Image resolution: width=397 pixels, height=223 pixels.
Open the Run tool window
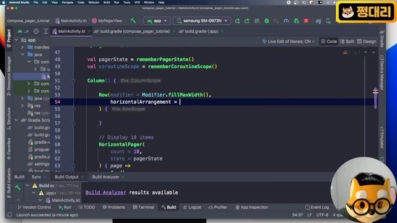point(65,207)
